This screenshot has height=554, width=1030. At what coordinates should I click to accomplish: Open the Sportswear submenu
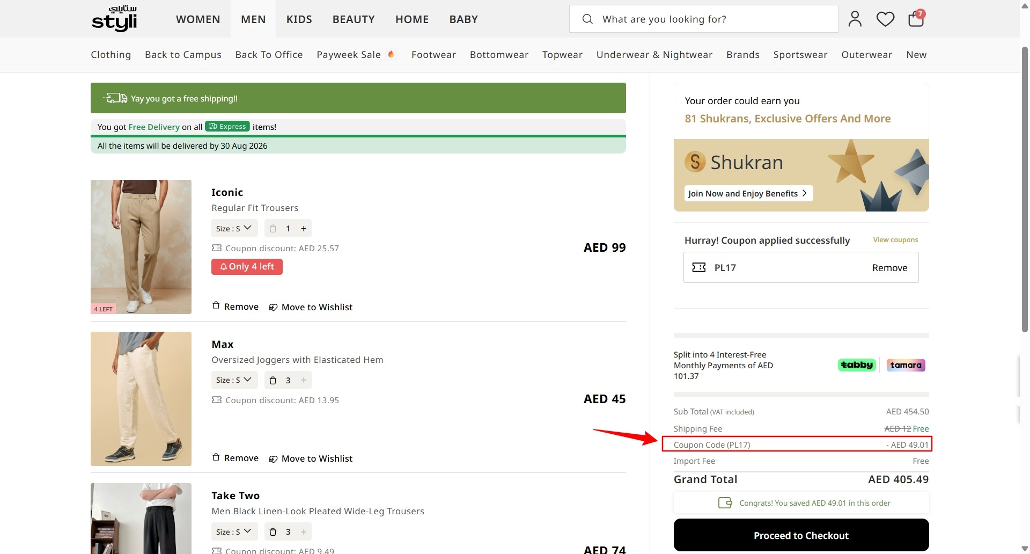800,55
